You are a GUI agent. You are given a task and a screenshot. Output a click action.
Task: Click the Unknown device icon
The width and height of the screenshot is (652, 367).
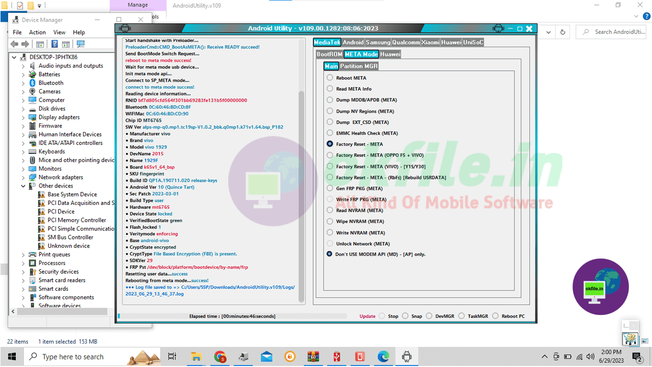coord(42,246)
